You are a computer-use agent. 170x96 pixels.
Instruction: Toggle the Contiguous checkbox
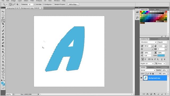pos(43,4)
